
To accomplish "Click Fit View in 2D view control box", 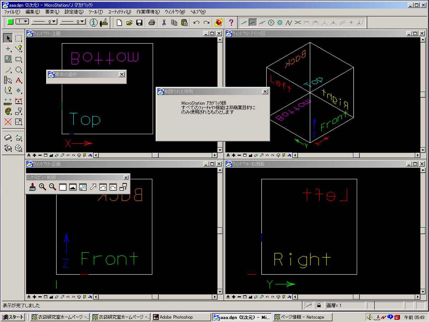I will pos(73,187).
